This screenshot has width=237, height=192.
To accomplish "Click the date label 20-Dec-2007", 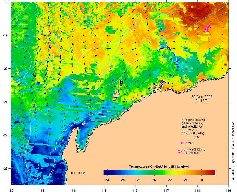I will point(202,97).
